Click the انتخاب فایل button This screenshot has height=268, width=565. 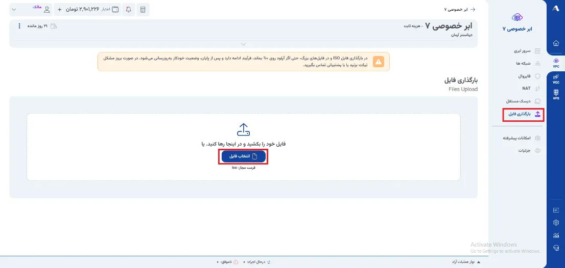tap(244, 156)
